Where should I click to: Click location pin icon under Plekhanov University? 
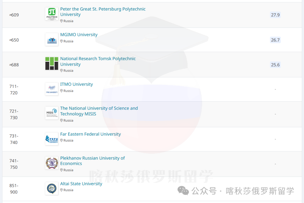click(x=61, y=170)
